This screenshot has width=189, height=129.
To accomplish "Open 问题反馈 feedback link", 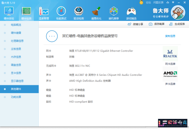I will point(158,2).
